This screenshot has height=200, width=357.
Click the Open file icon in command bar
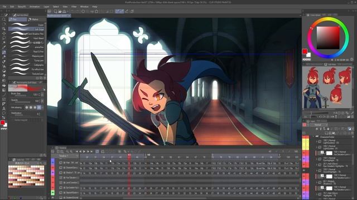pyautogui.click(x=60, y=11)
